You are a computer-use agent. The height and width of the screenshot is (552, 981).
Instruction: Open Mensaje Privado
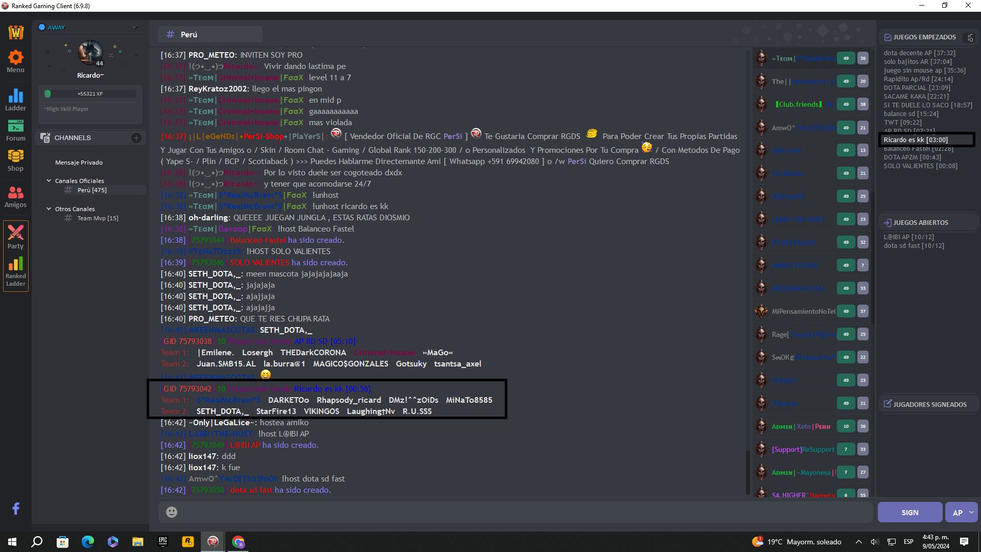click(x=79, y=162)
